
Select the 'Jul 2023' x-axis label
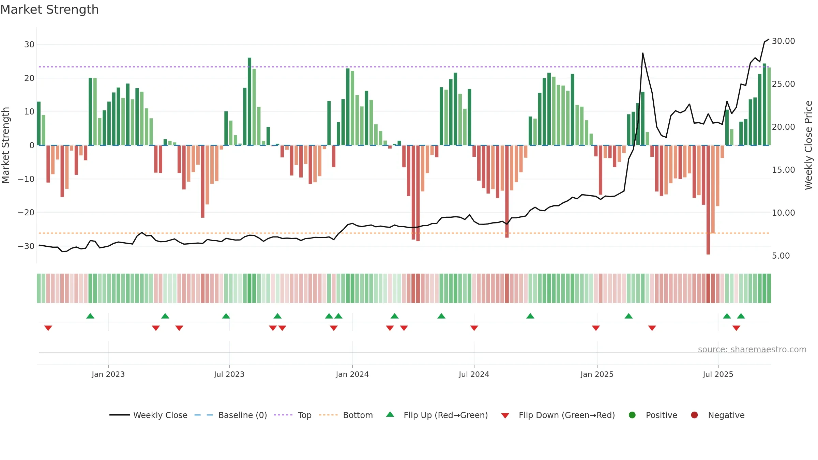[229, 374]
